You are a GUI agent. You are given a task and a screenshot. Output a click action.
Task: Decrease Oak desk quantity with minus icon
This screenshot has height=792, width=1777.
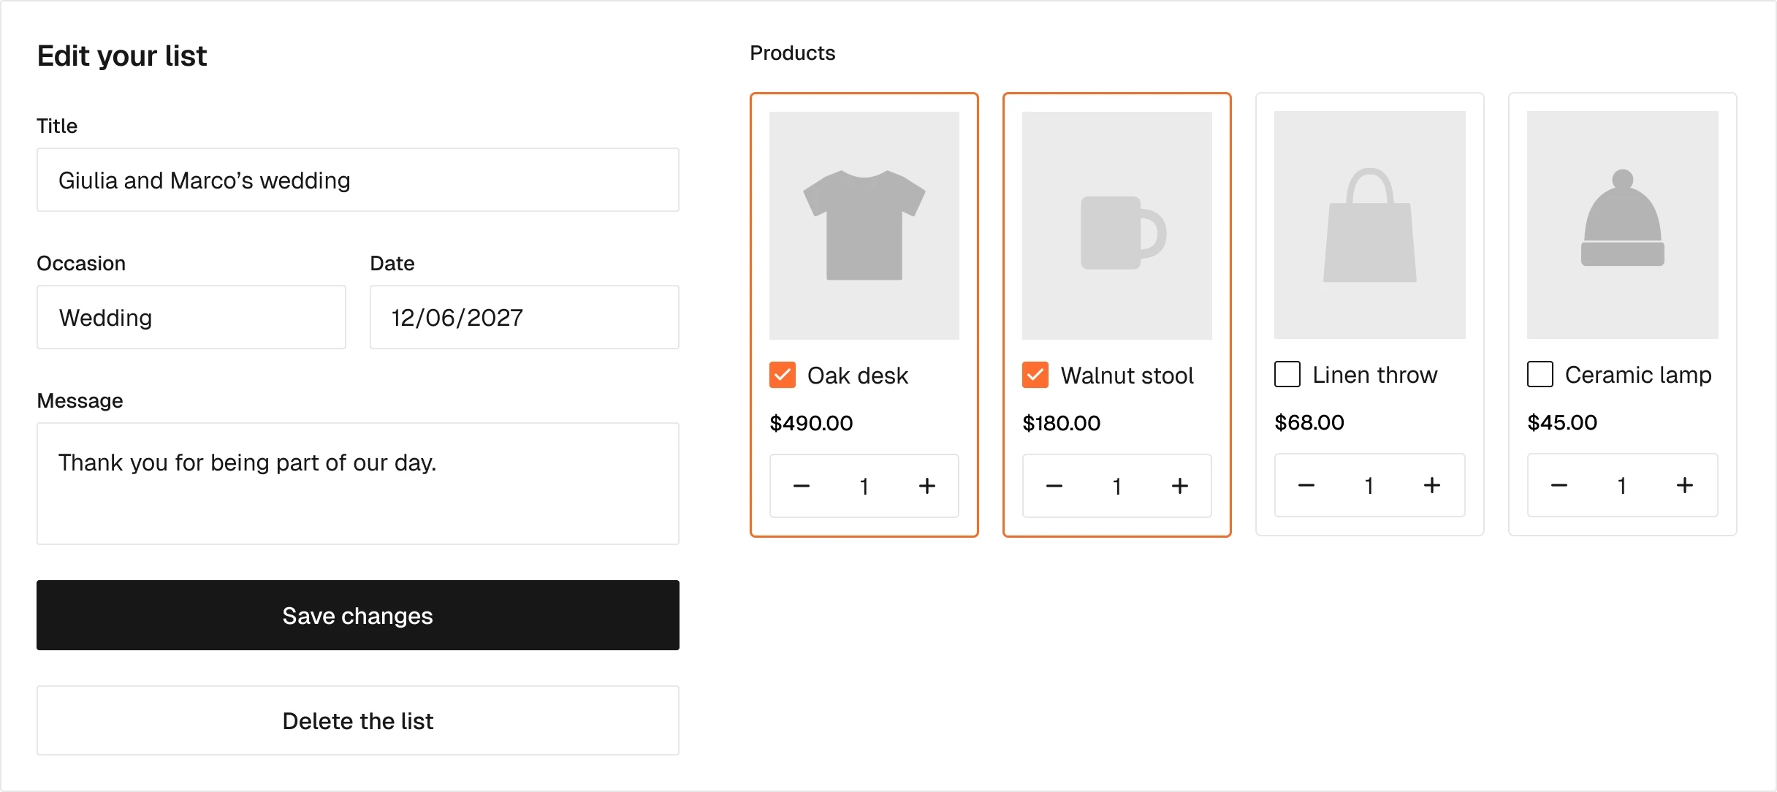(802, 486)
